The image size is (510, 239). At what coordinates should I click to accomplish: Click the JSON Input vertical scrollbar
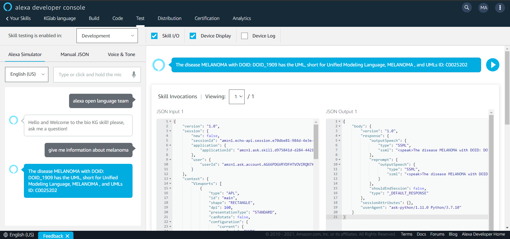click(x=316, y=142)
